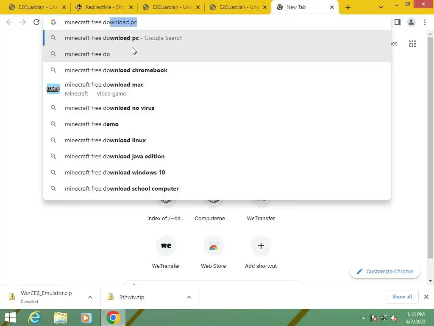Select 'minecraft free download mac' suggestion
The image size is (434, 326).
pyautogui.click(x=217, y=89)
